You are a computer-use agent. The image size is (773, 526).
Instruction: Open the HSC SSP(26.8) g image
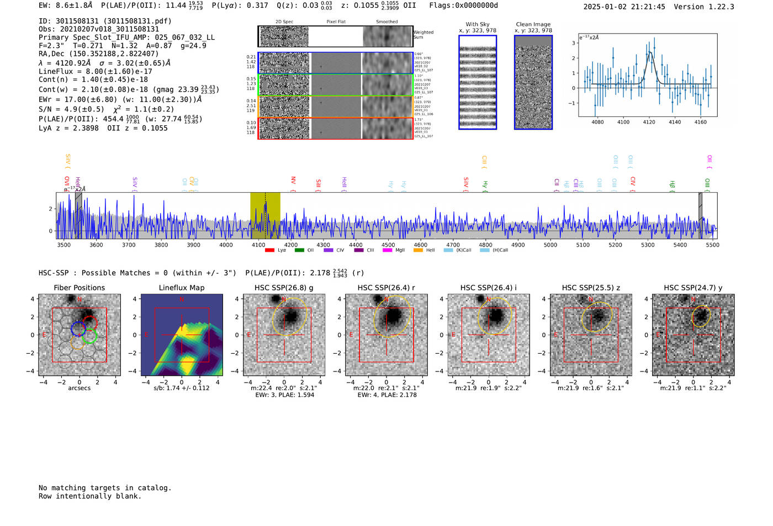point(284,334)
